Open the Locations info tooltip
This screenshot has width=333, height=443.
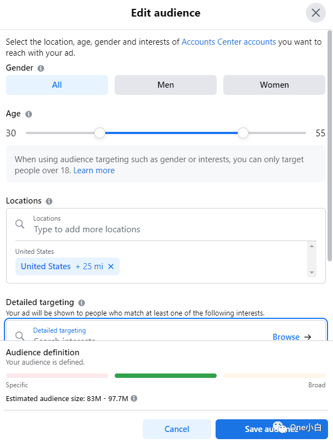(49, 201)
